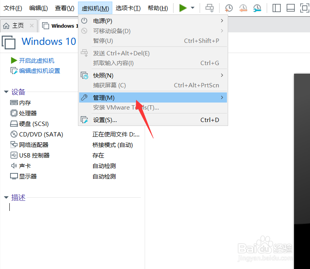Click the 桥接模式 (自动) value

click(x=113, y=145)
